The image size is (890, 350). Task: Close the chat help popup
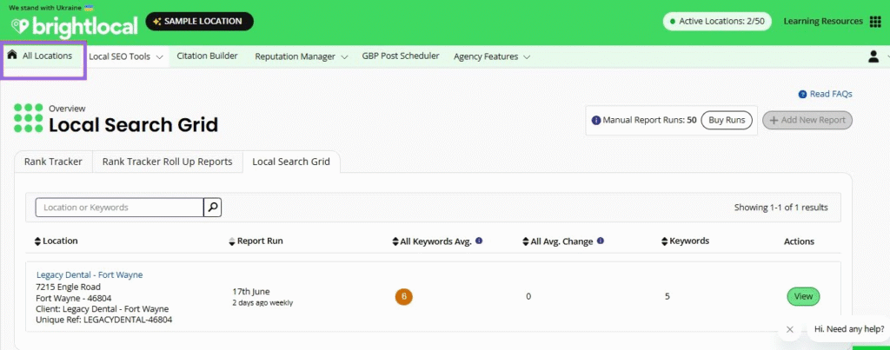[789, 329]
